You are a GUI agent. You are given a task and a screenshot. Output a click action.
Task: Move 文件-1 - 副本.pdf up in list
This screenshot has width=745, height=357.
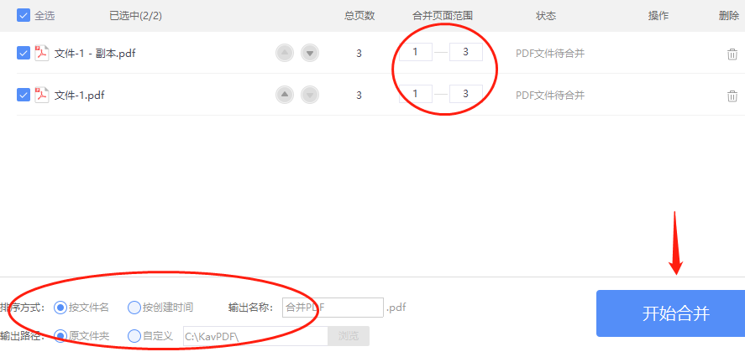point(285,53)
